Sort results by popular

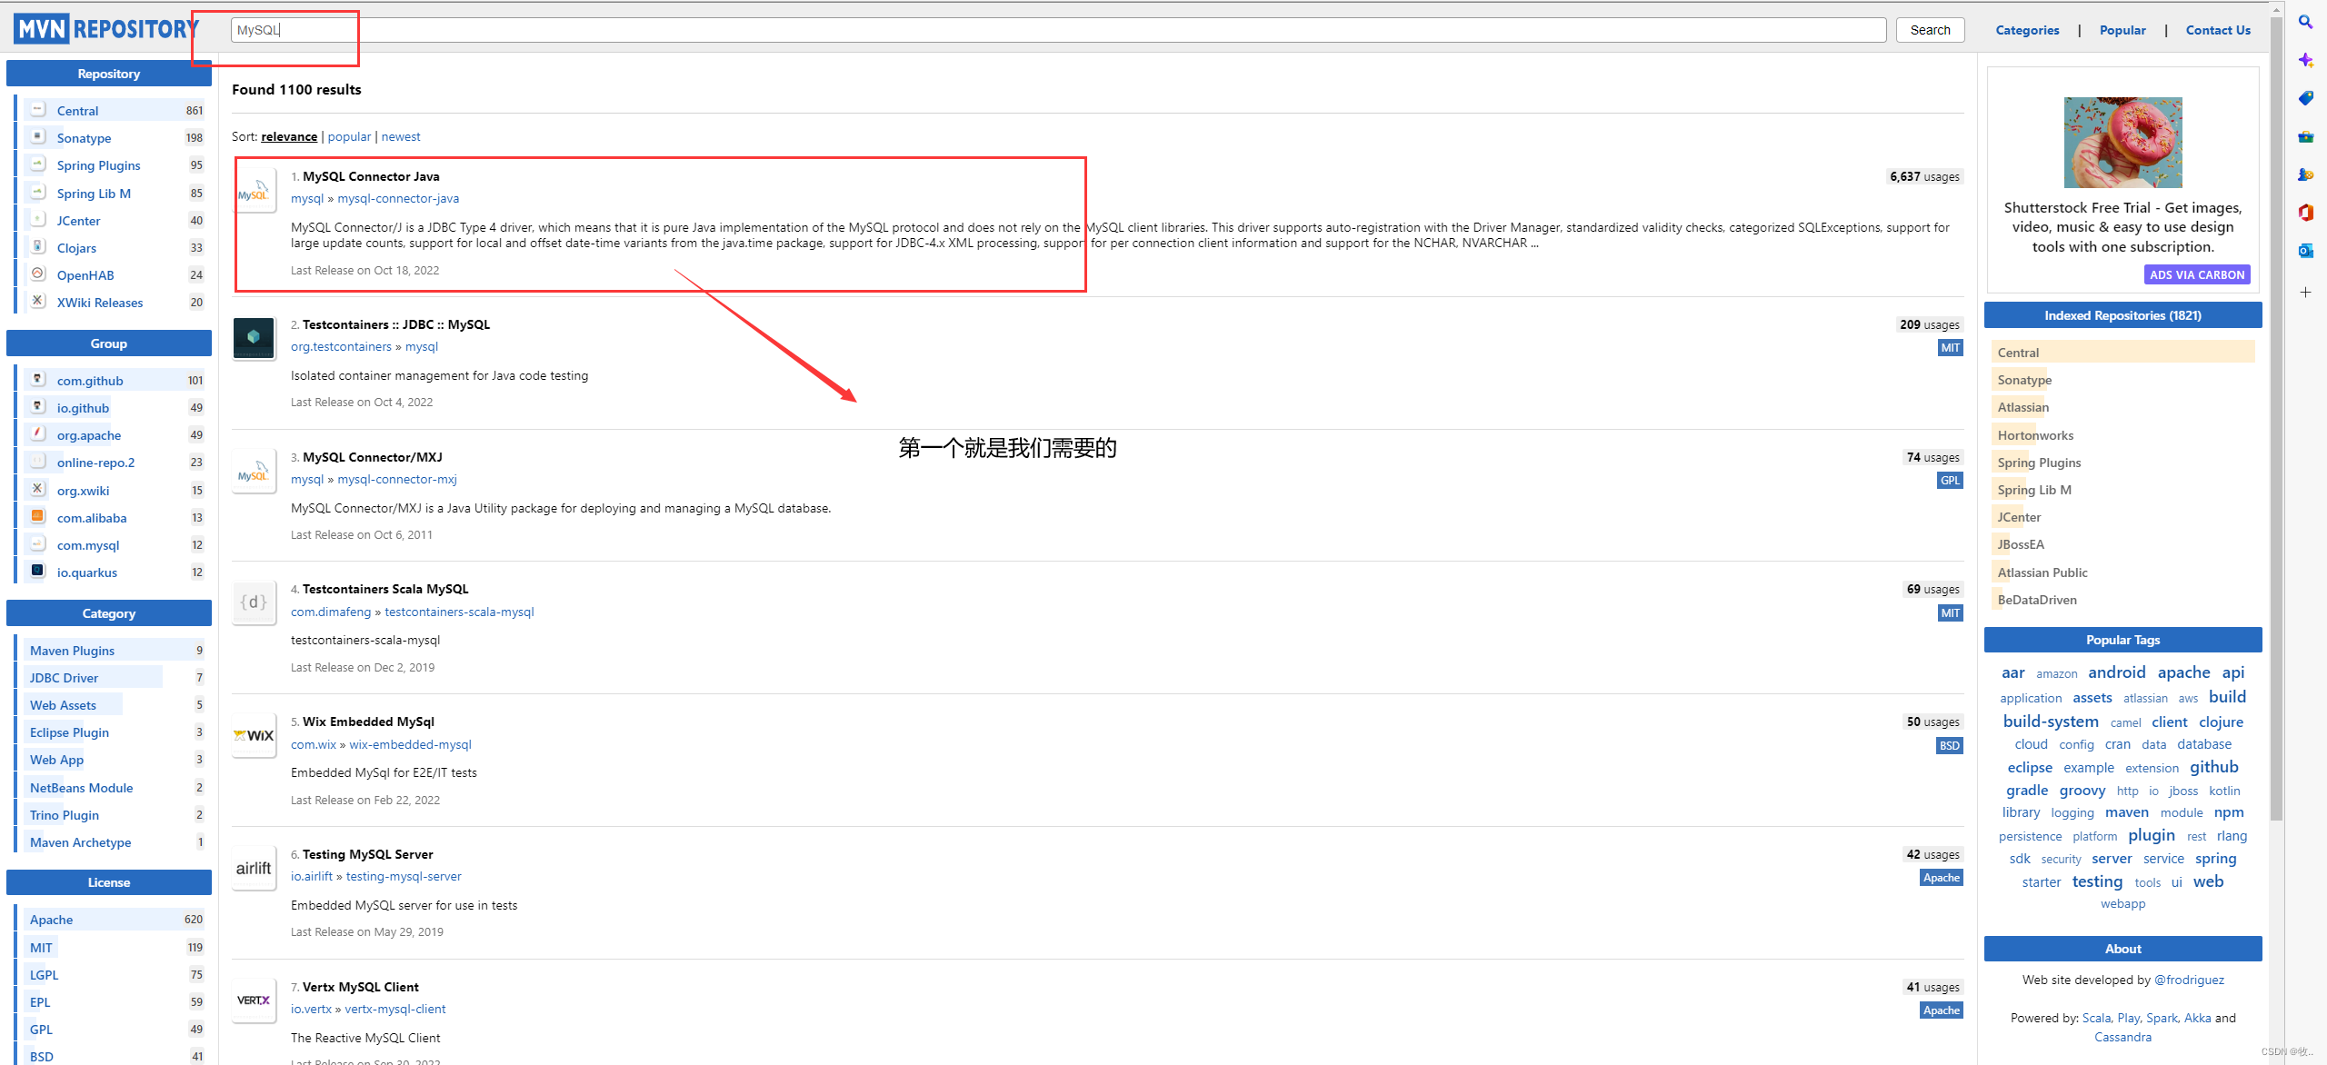point(349,136)
